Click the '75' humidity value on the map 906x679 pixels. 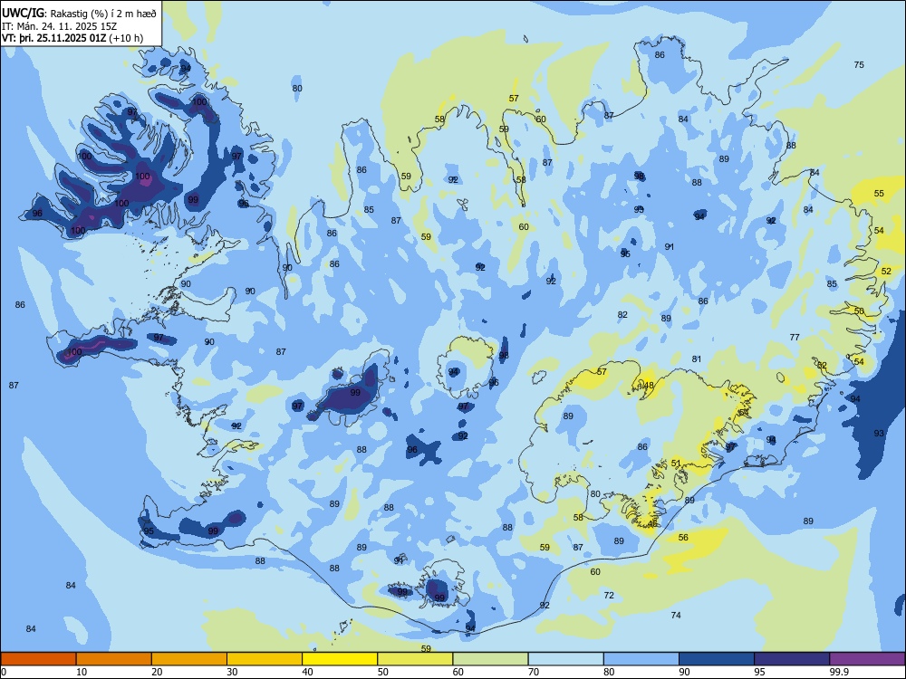click(859, 64)
